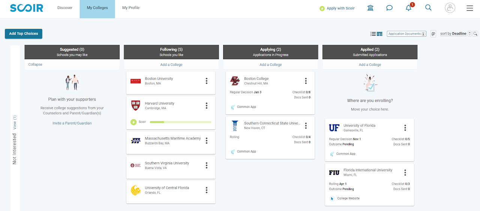The width and height of the screenshot is (480, 211).
Task: Click Common App icon on Boston College card
Action: (233, 107)
